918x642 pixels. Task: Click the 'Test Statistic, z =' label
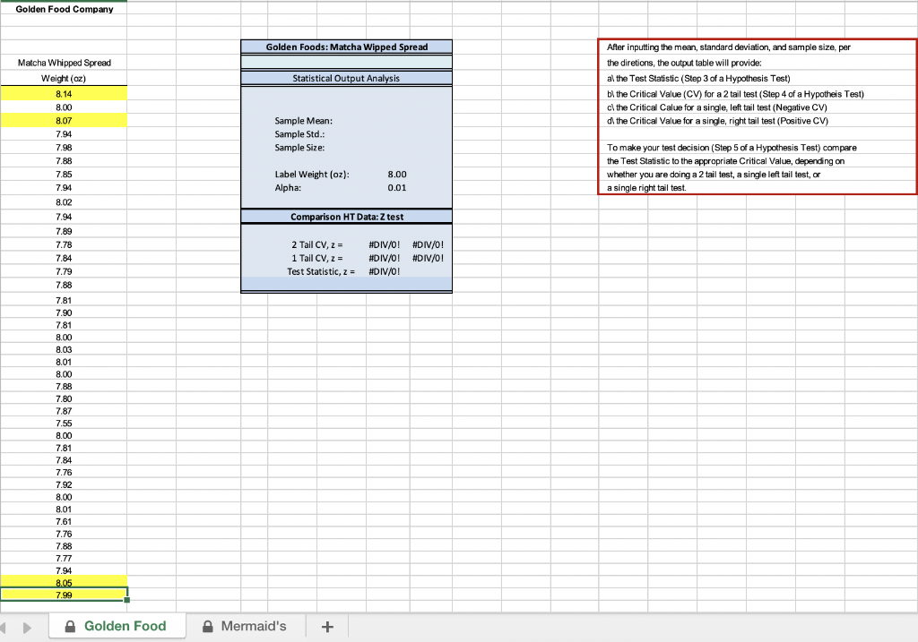(321, 272)
